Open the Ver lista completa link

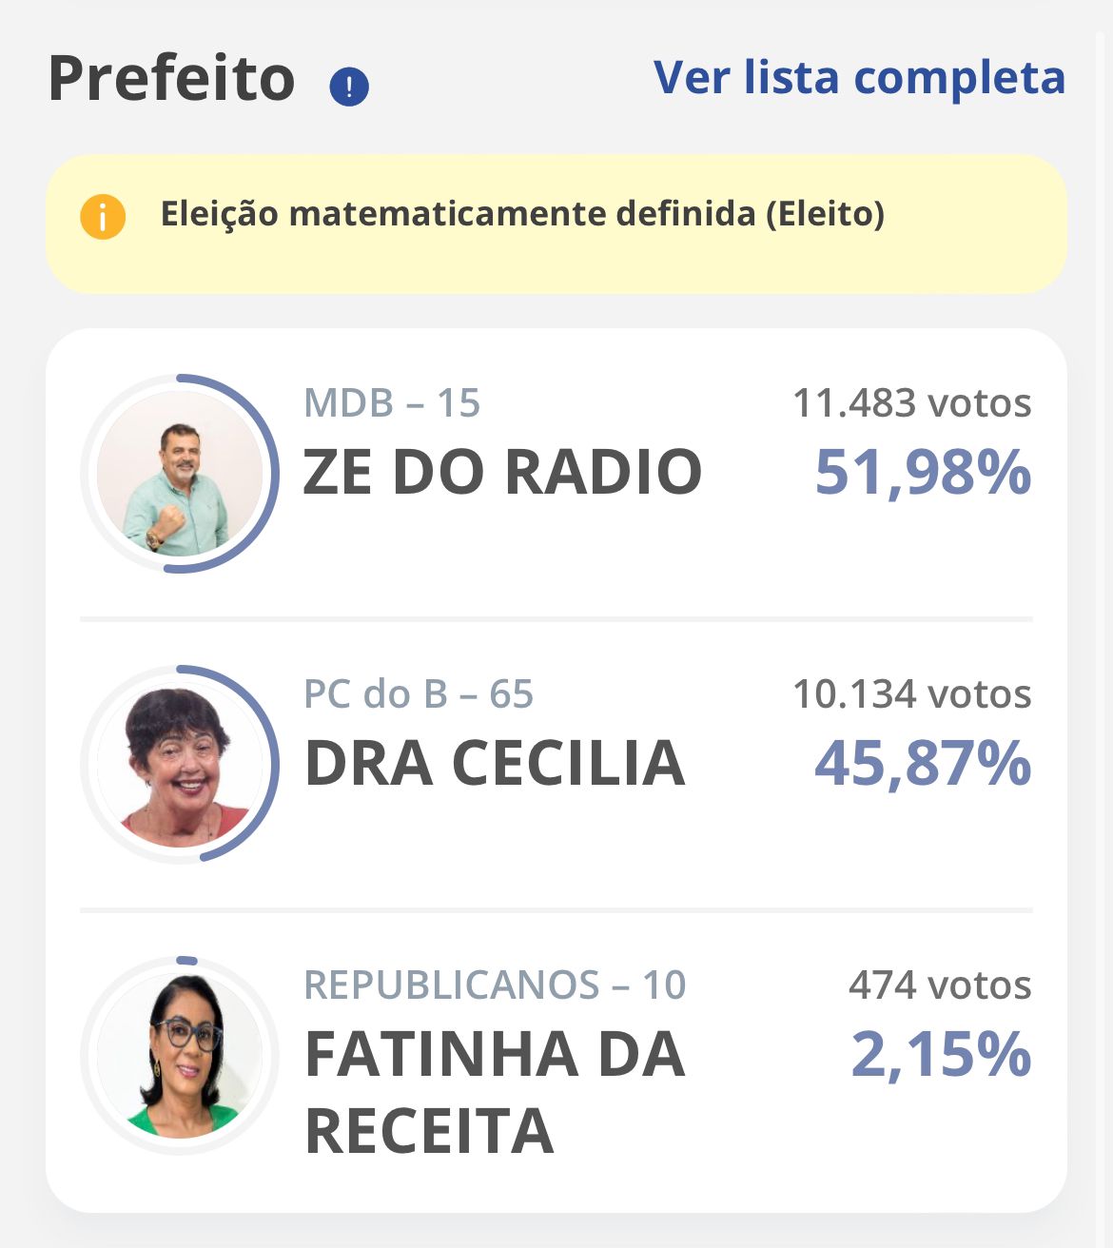coord(859,78)
